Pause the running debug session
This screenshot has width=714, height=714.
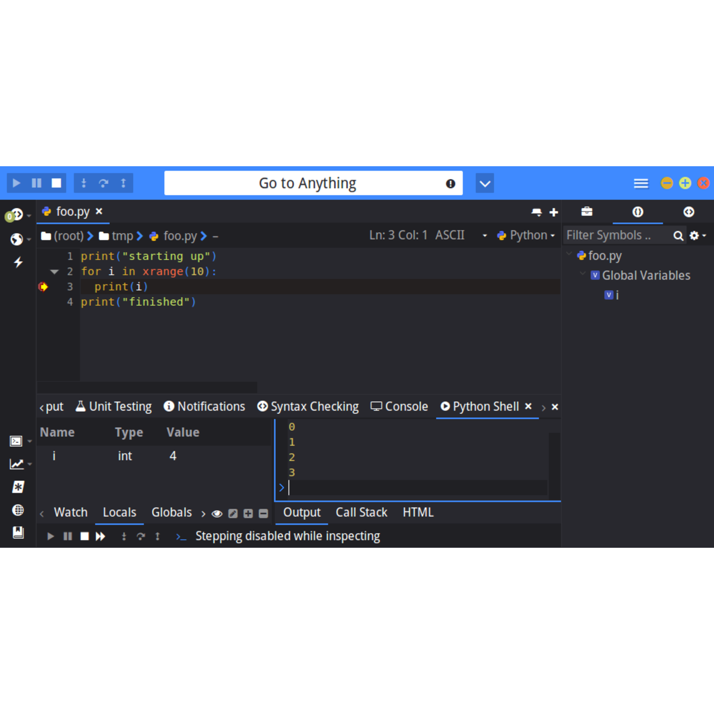point(36,183)
